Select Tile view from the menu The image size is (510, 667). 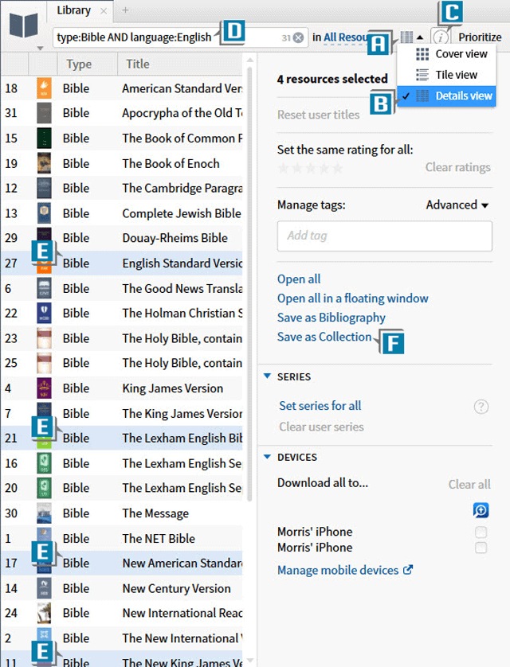[456, 75]
